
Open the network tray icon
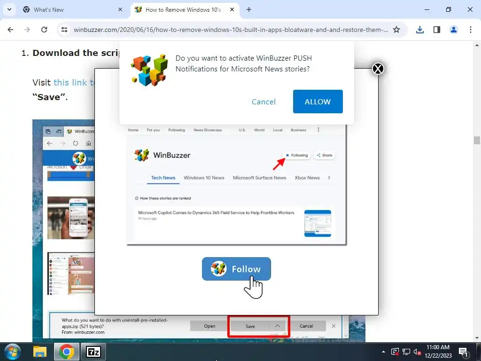coord(406,352)
